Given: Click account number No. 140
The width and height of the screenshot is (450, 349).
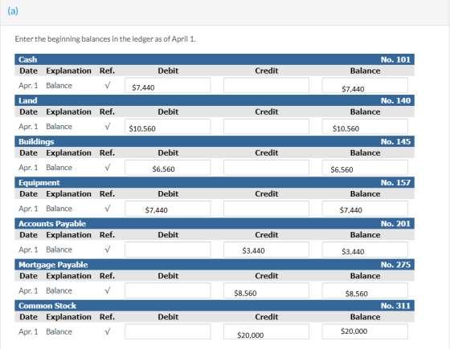Looking at the screenshot, I should (395, 100).
